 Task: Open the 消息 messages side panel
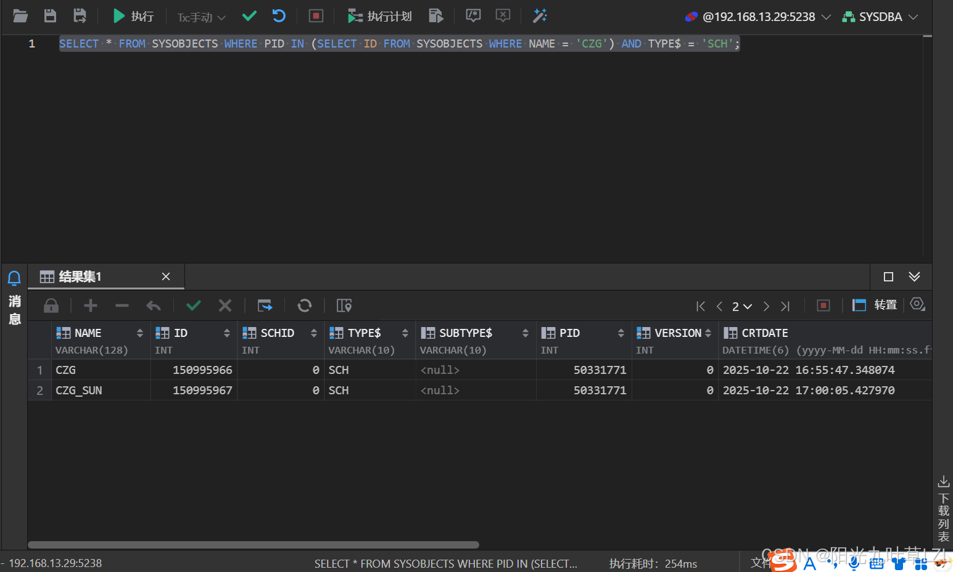14,299
